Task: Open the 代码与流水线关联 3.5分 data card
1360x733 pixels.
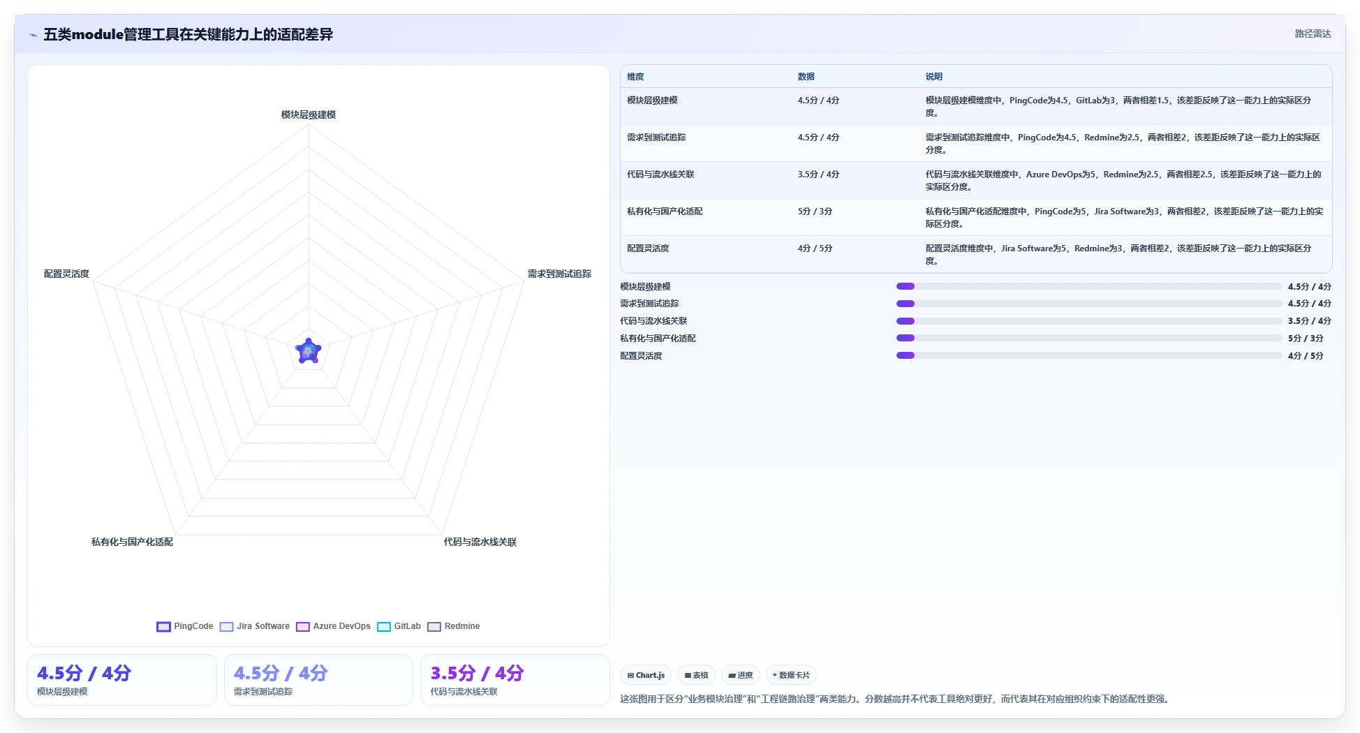Action: click(x=515, y=680)
